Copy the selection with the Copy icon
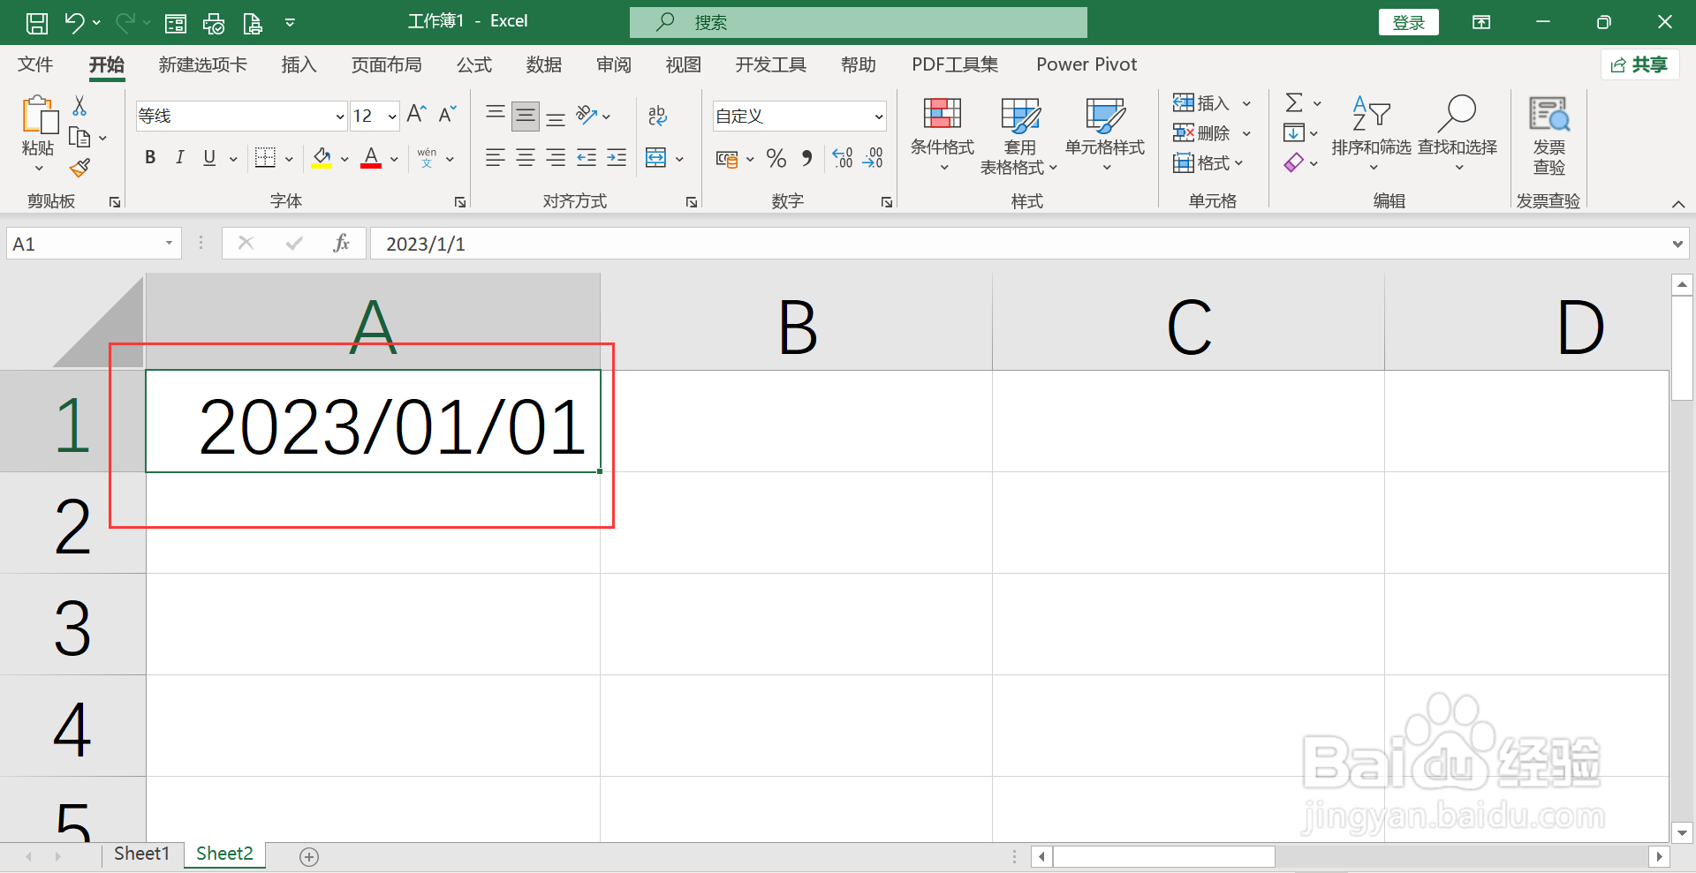This screenshot has height=873, width=1696. point(79,138)
